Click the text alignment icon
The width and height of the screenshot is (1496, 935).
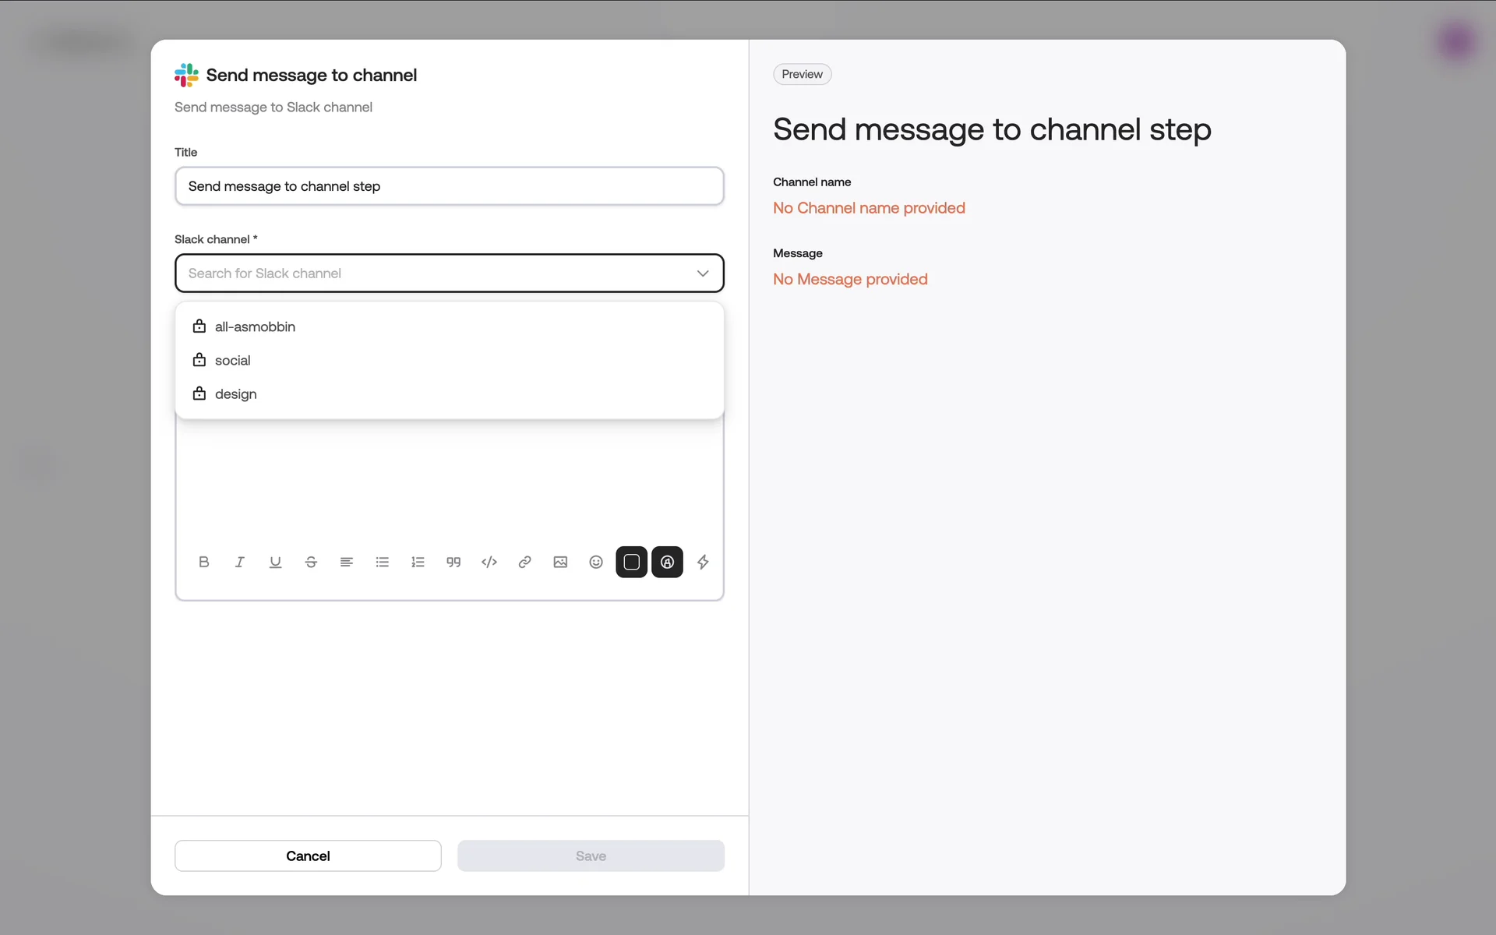[x=347, y=562]
